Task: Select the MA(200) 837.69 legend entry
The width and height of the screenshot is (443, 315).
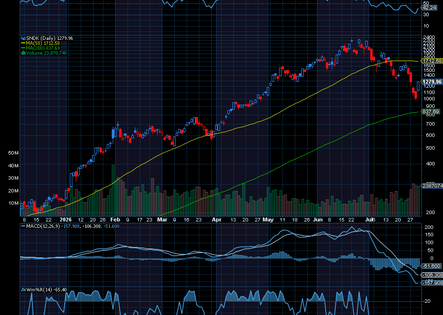Action: (43, 48)
